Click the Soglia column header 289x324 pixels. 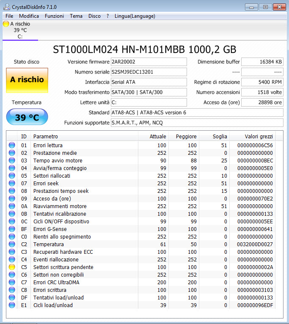[214, 136]
